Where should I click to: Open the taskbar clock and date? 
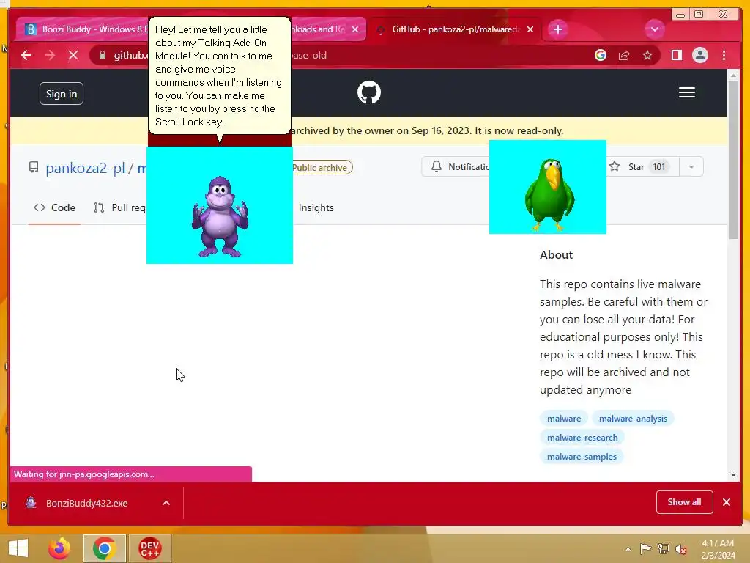tap(718, 549)
